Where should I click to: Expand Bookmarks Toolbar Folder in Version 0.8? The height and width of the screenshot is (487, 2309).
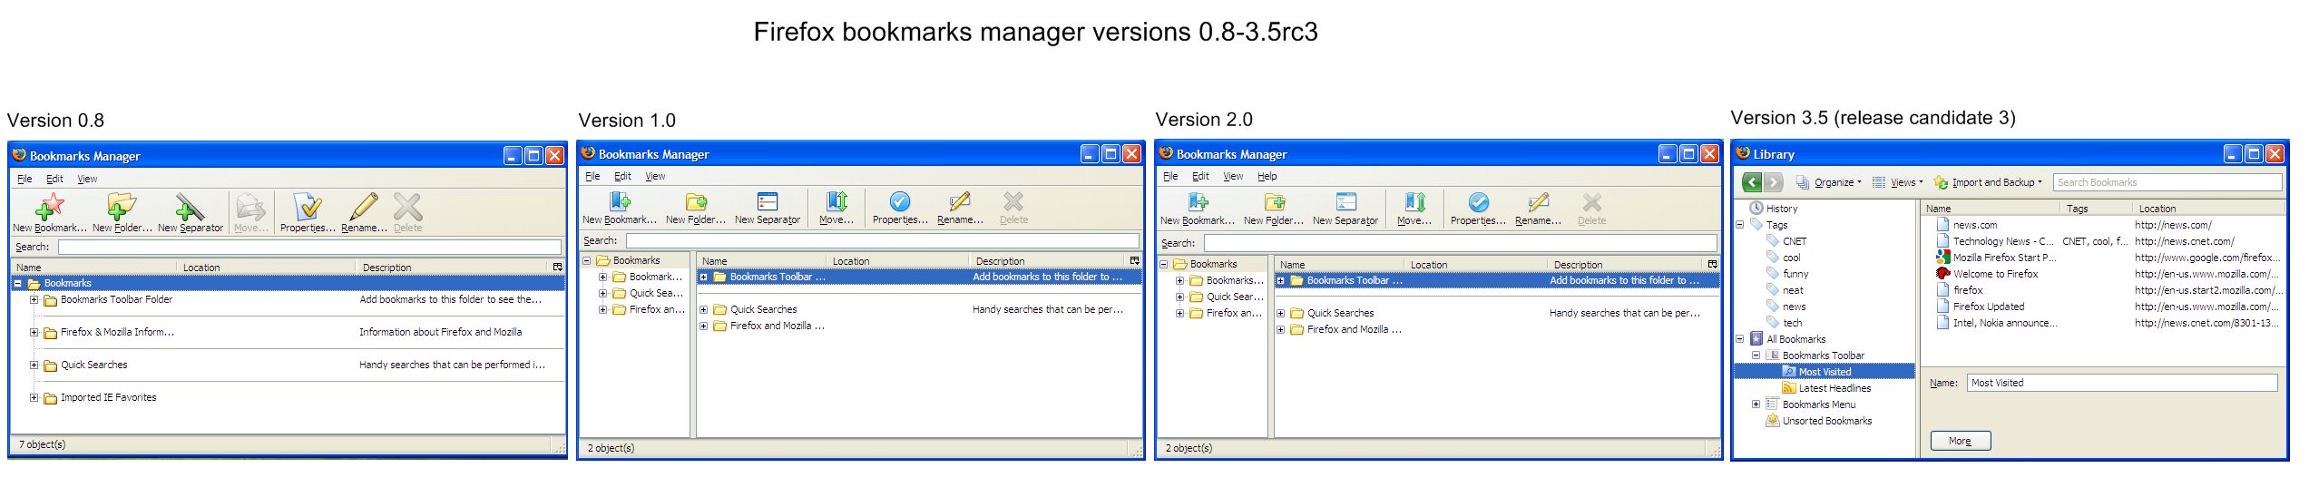coord(34,299)
